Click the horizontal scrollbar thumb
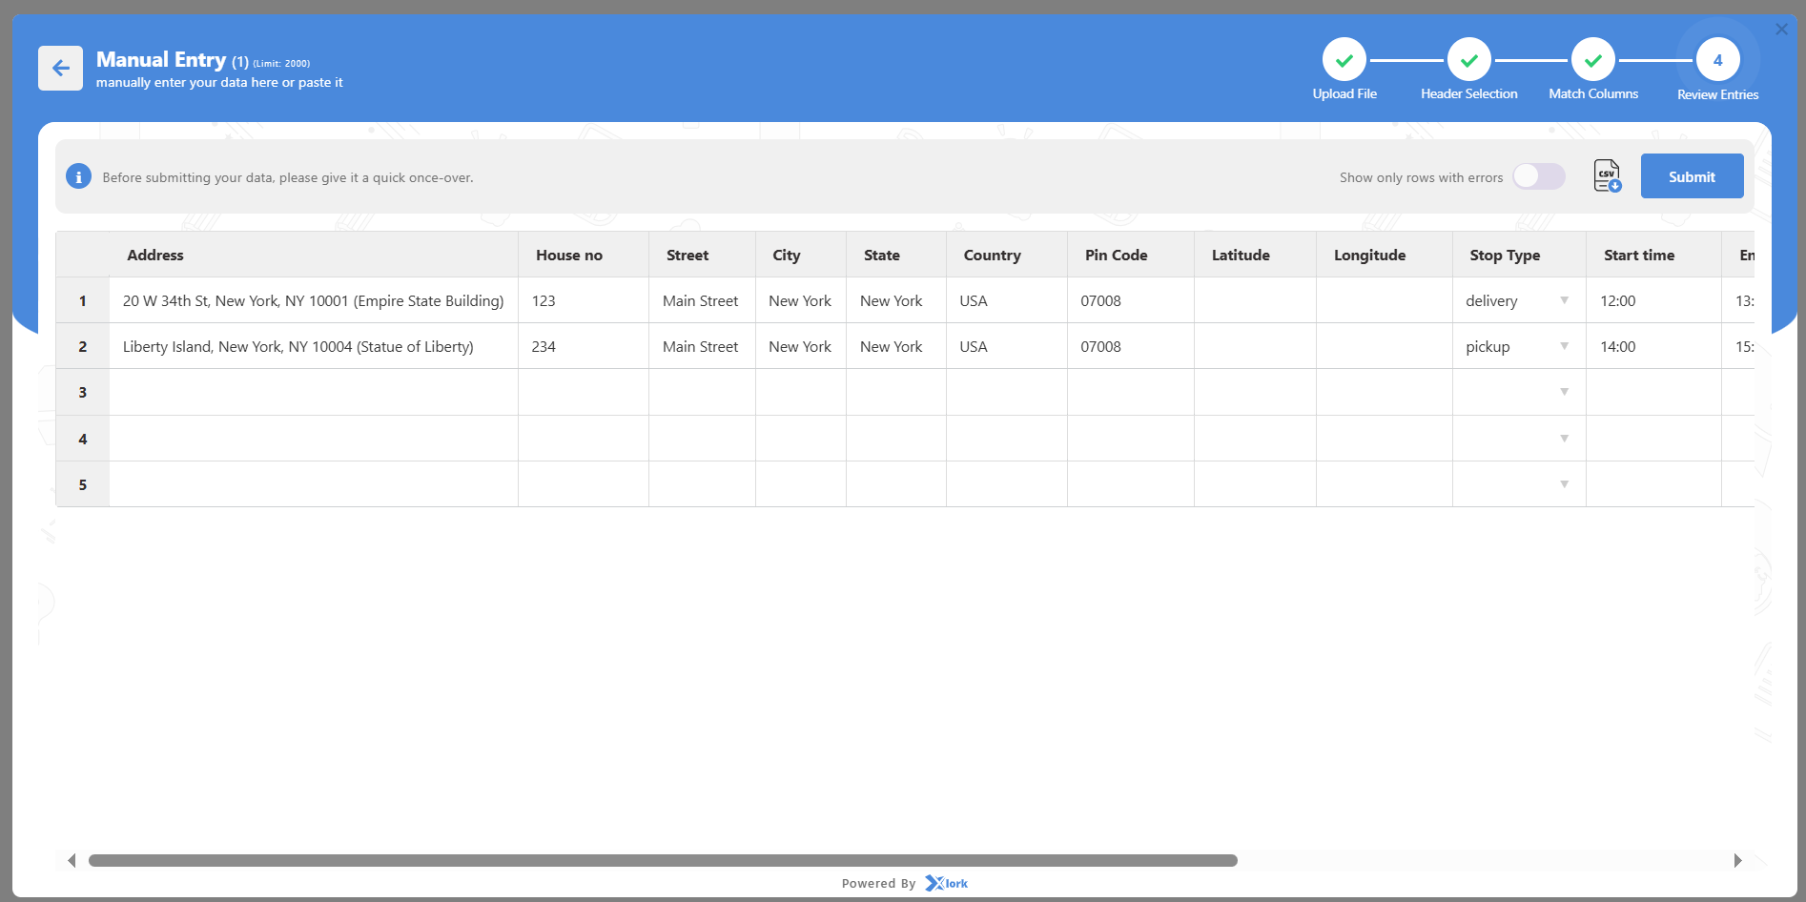The width and height of the screenshot is (1806, 902). click(x=663, y=861)
